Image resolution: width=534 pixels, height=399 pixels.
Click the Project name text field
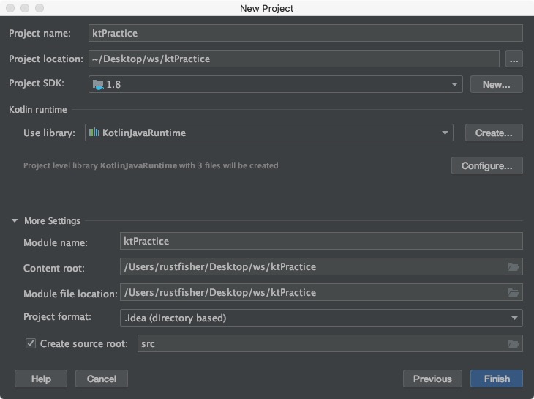click(305, 33)
